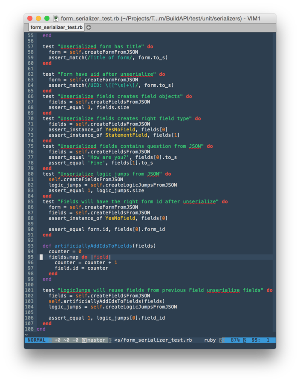The width and height of the screenshot is (300, 383).
Task: Click 'logic_jumps[0].field_id' on line 106
Action: [130, 318]
